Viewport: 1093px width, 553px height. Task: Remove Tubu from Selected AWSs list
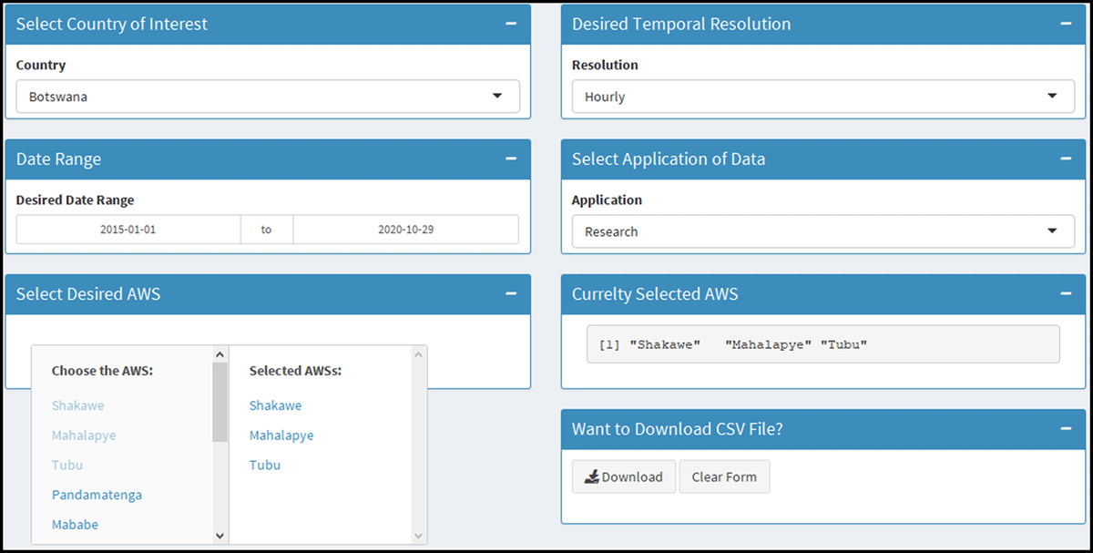click(265, 466)
